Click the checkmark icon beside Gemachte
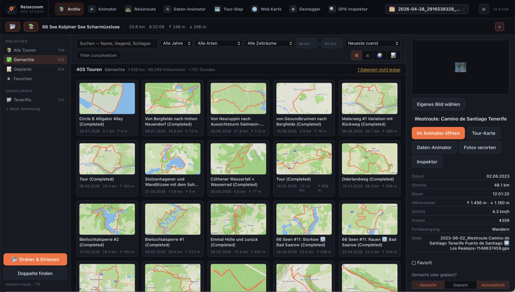This screenshot has height=292, width=515. [x=9, y=59]
